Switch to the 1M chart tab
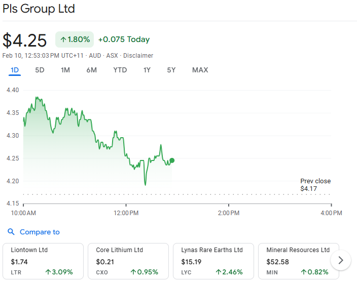This screenshot has height=285, width=357. [65, 70]
